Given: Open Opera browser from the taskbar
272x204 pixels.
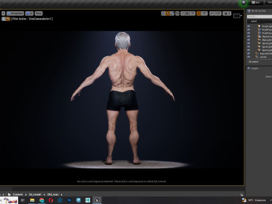Looking at the screenshot, I should [51, 200].
